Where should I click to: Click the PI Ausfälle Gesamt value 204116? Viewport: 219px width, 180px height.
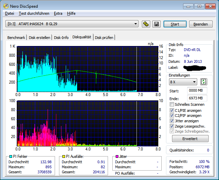tap(99, 172)
